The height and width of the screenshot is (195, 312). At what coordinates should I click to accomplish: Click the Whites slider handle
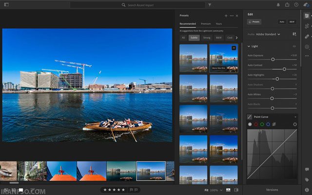[x=272, y=98]
